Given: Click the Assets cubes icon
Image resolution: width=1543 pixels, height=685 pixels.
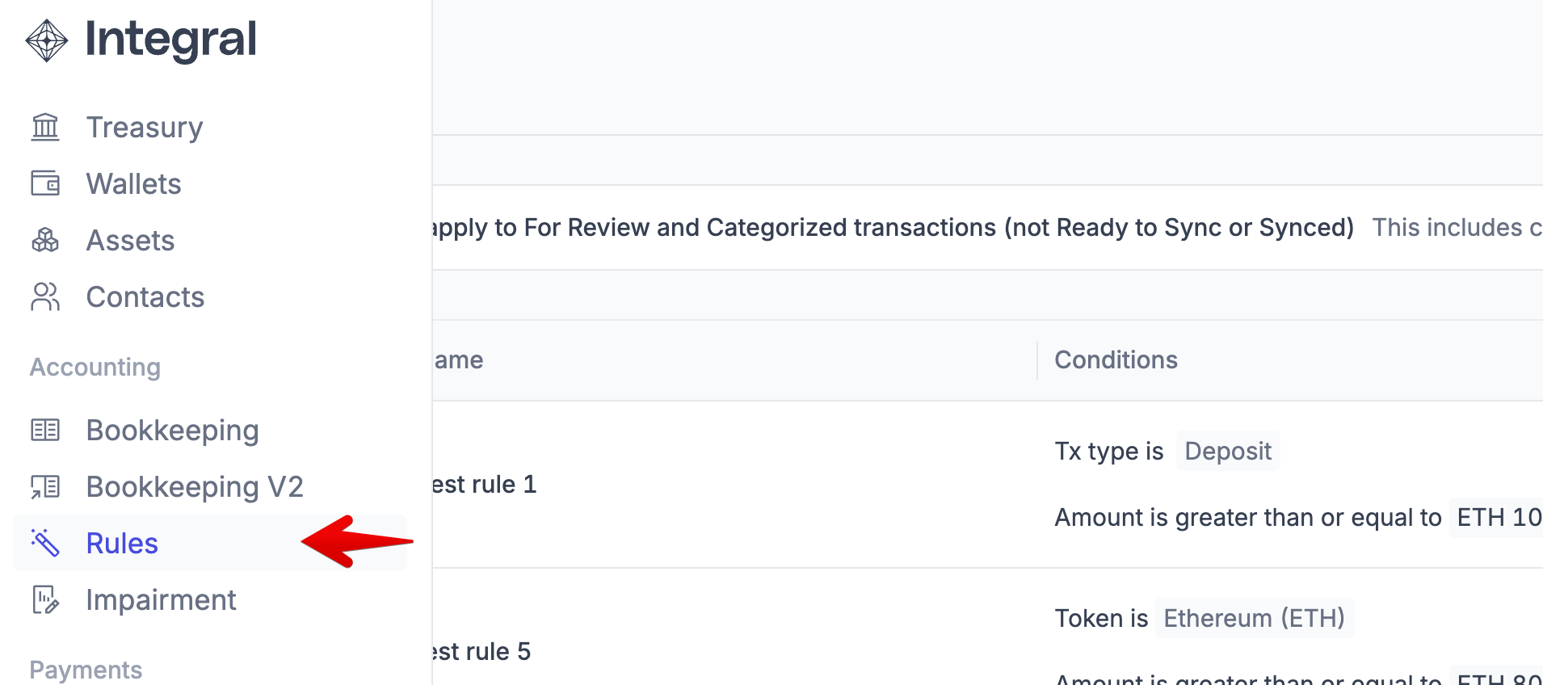Looking at the screenshot, I should tap(45, 241).
